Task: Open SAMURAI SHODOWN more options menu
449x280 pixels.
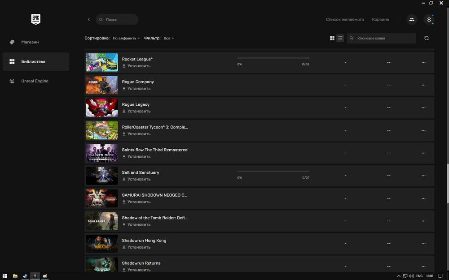Action: click(423, 198)
